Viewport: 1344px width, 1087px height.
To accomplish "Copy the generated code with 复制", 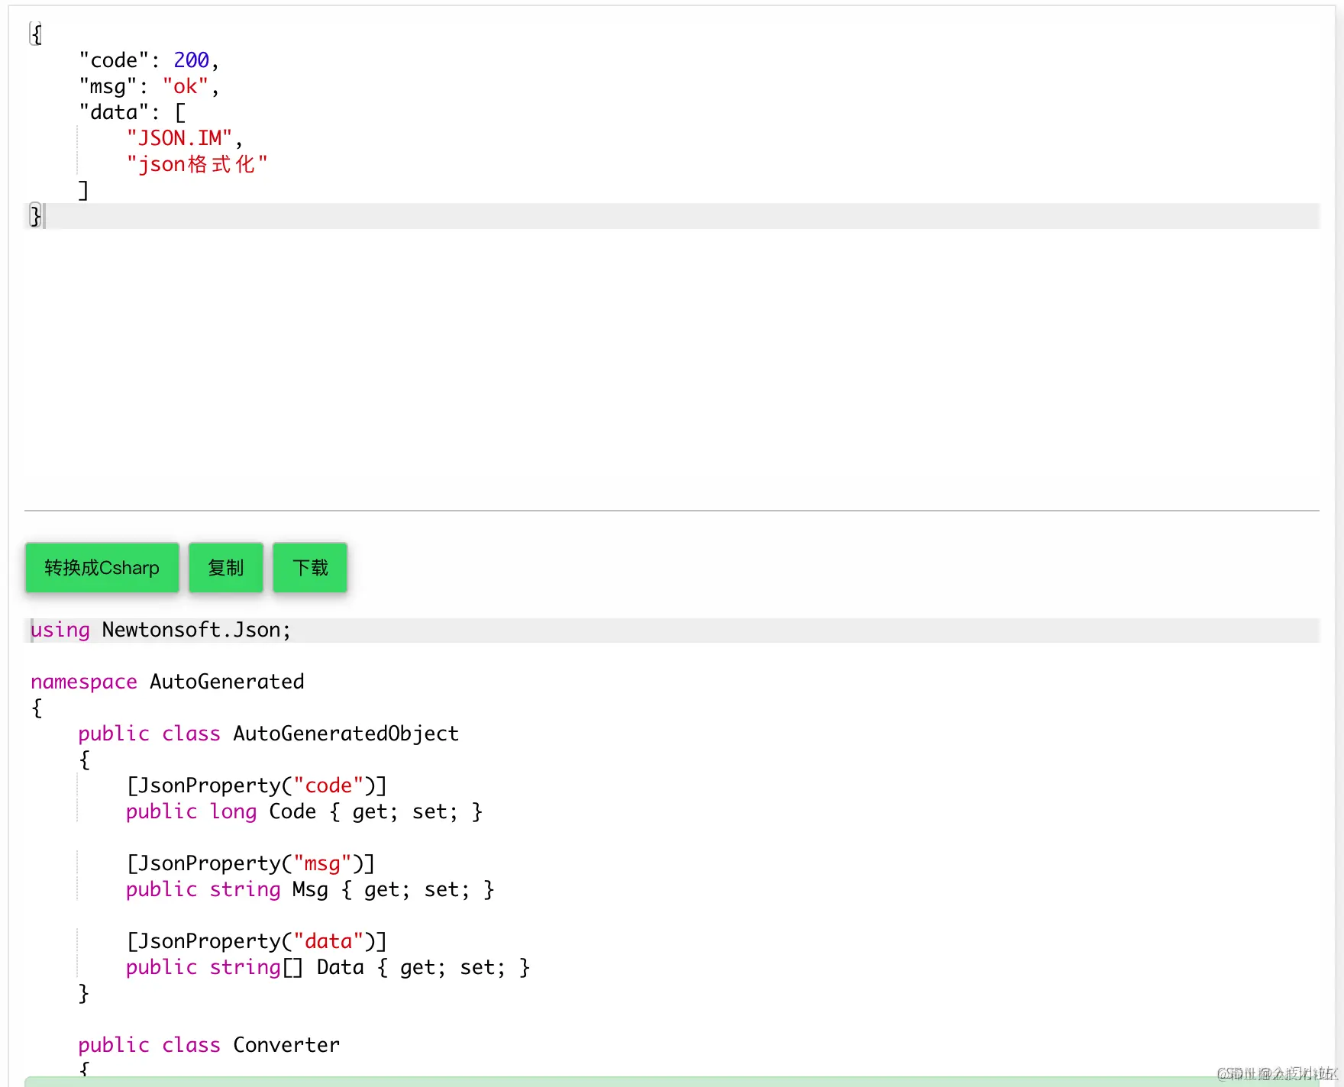I will pyautogui.click(x=226, y=567).
